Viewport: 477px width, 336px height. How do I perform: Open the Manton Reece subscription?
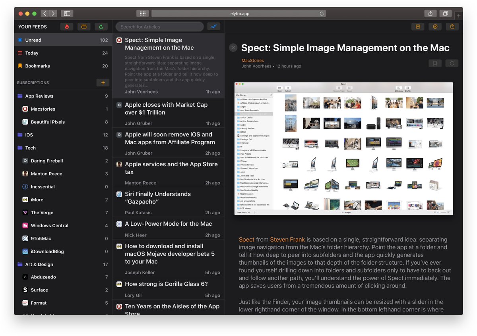pyautogui.click(x=63, y=174)
